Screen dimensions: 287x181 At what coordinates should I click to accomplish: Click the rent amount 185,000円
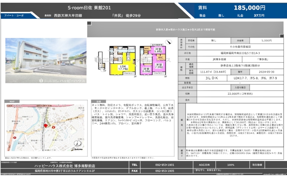[250, 8]
